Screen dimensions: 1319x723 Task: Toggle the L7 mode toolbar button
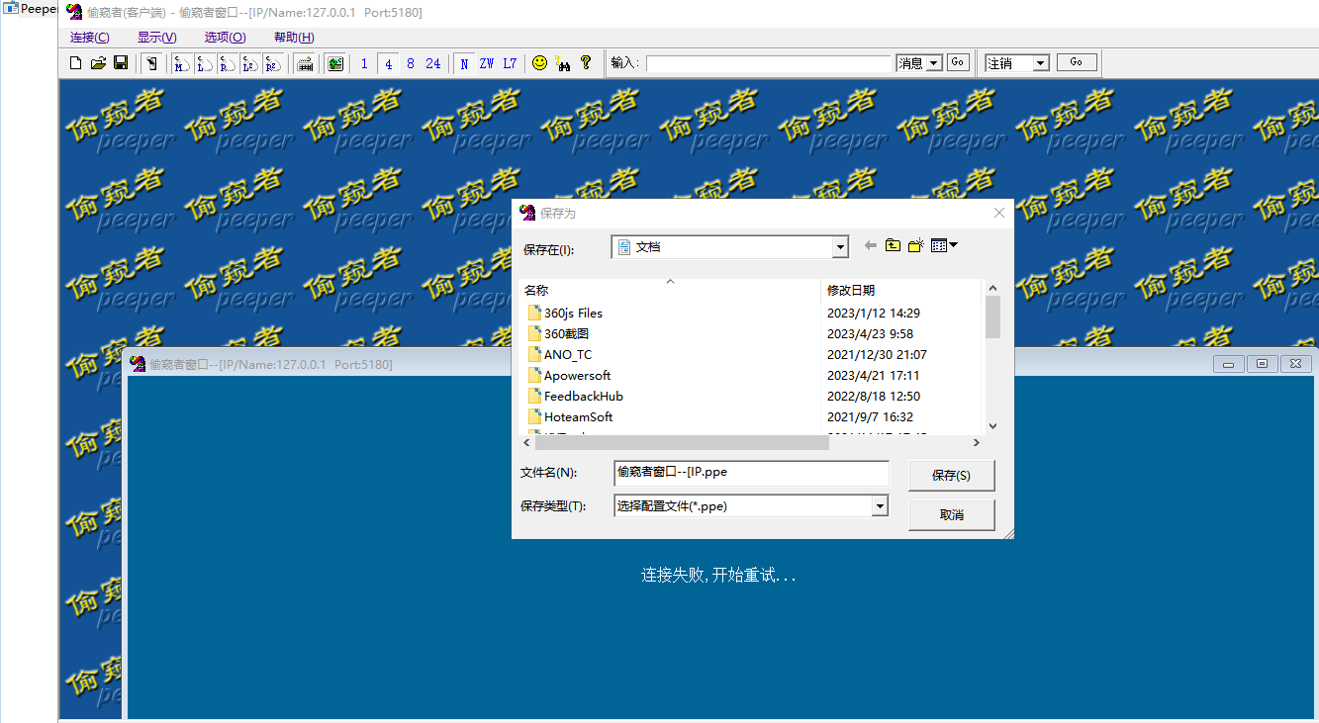(x=510, y=63)
